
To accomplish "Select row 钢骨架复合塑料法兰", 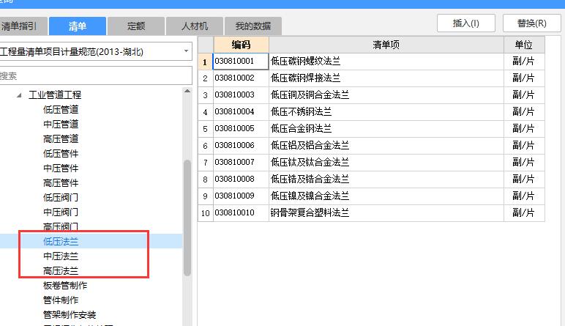I will (386, 213).
